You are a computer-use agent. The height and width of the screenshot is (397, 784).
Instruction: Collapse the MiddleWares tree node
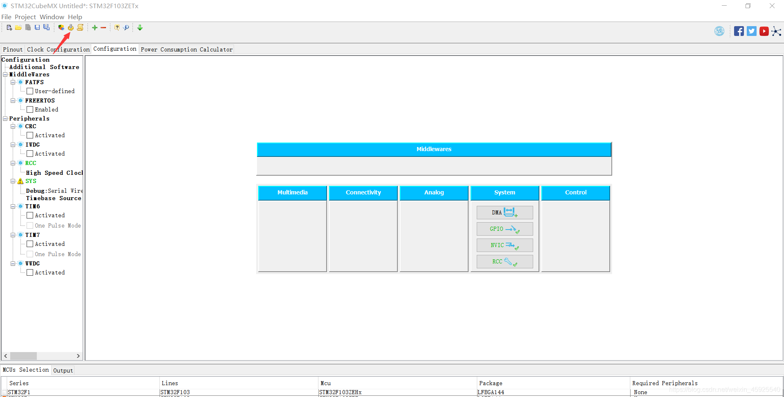pos(5,74)
